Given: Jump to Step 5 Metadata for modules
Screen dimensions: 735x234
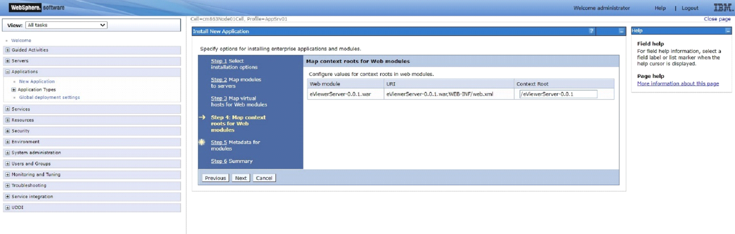Looking at the screenshot, I should [x=219, y=142].
